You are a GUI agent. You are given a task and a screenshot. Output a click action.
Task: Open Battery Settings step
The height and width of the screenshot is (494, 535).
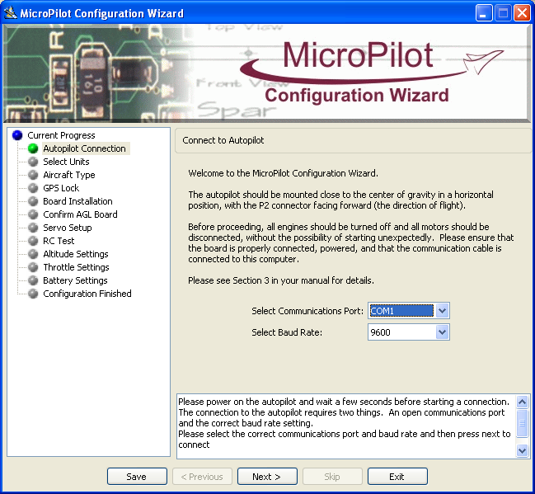75,280
